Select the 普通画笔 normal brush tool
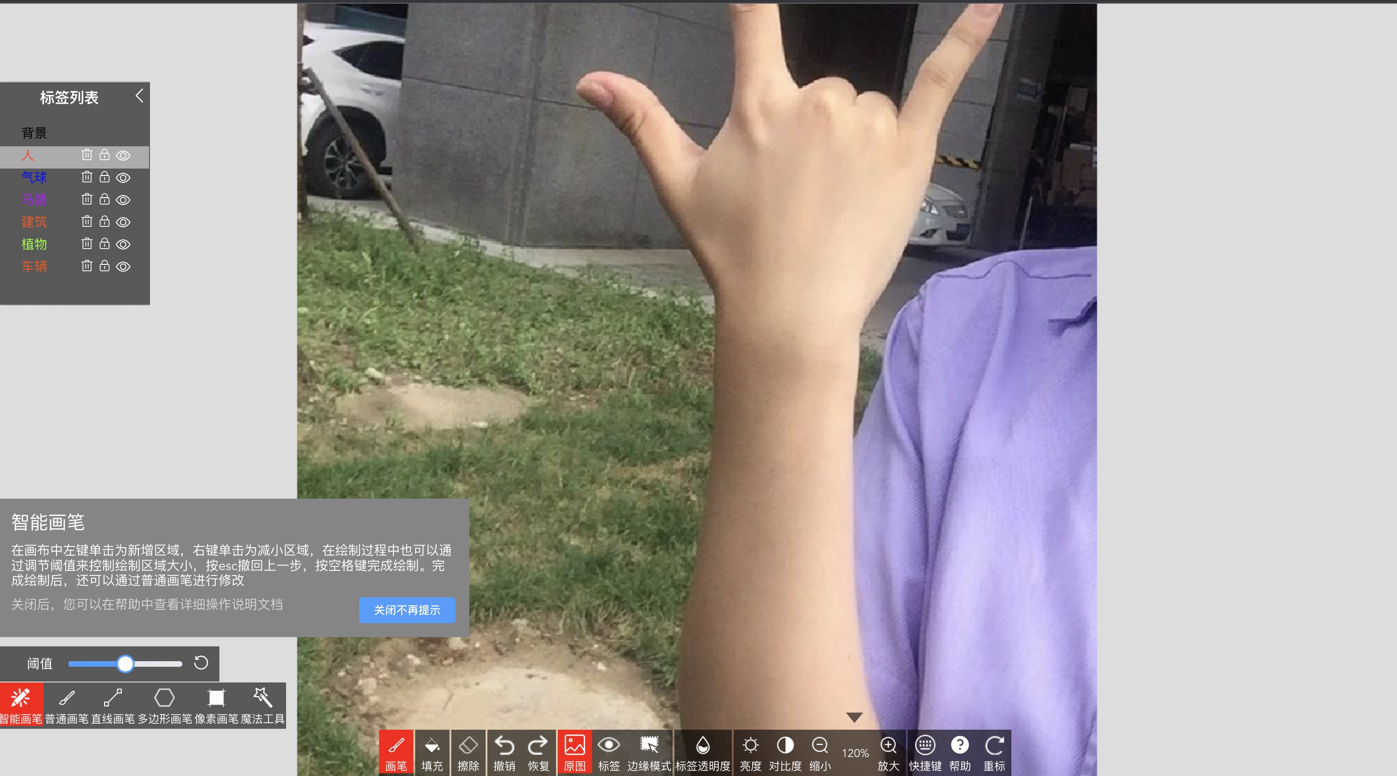 click(x=67, y=705)
